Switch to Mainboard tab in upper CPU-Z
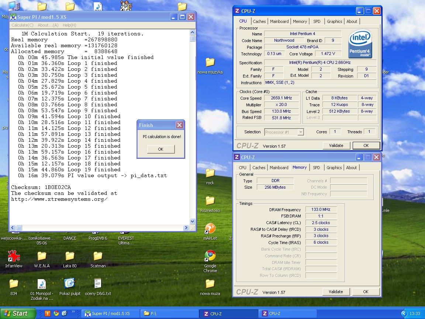This screenshot has width=425, height=319. [279, 21]
